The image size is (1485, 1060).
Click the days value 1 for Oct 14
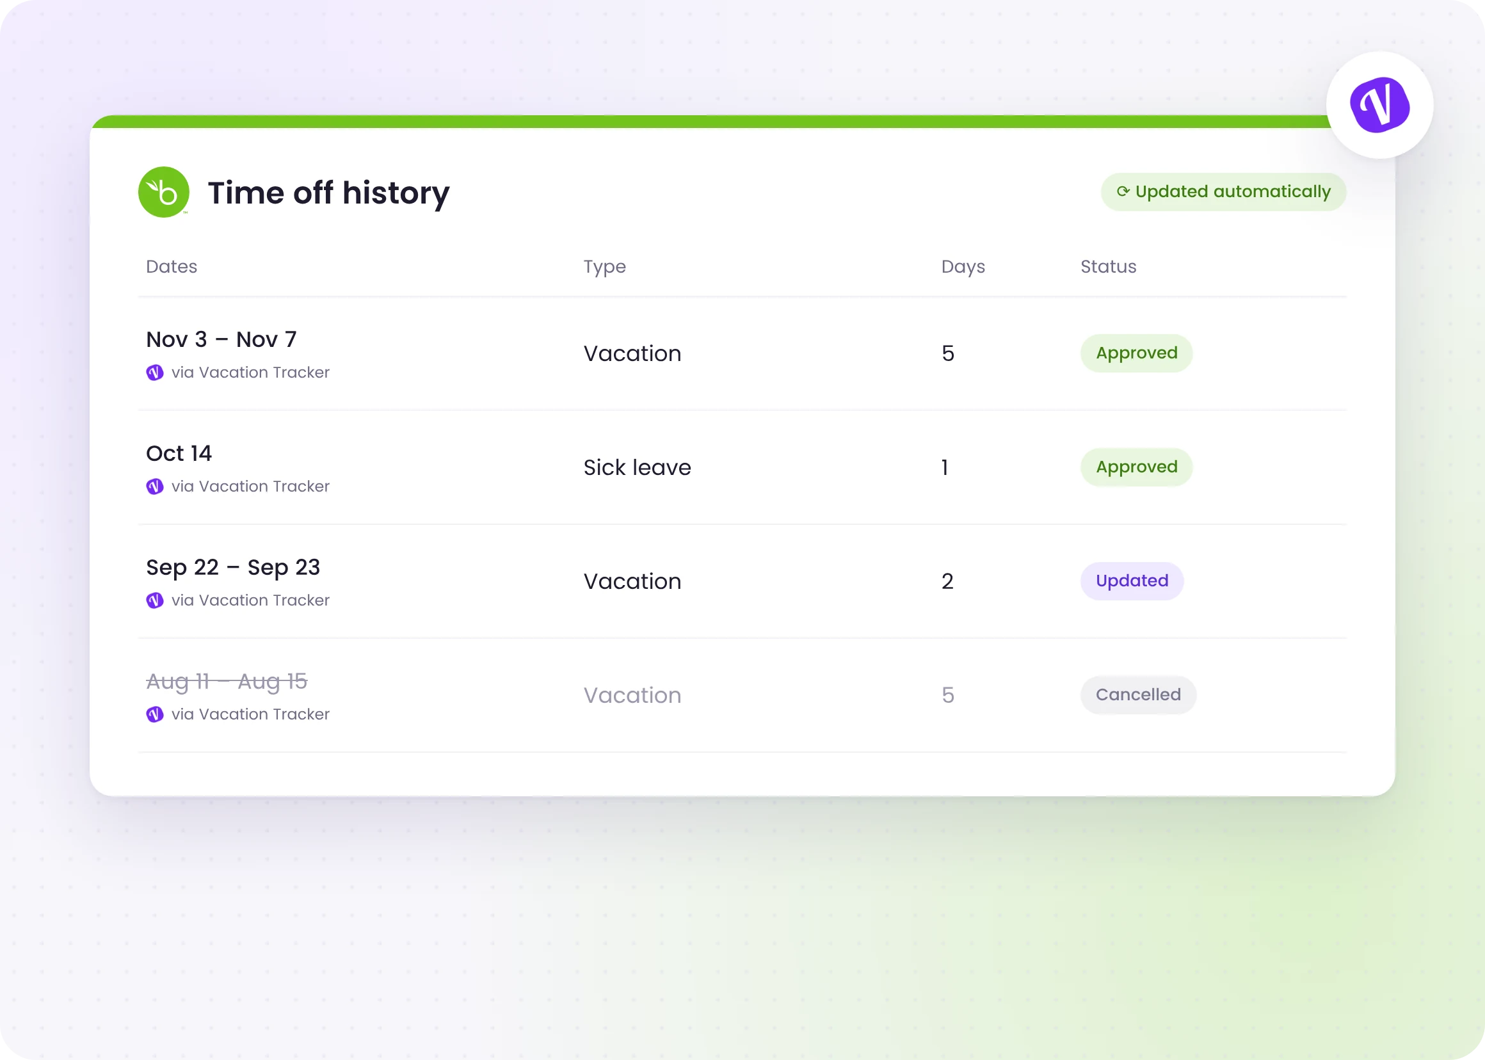(945, 467)
